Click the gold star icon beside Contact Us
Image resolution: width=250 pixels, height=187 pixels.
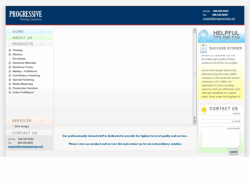click(204, 109)
